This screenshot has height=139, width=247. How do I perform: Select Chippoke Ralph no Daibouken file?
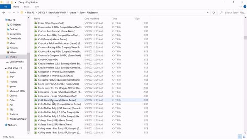(x=60, y=43)
